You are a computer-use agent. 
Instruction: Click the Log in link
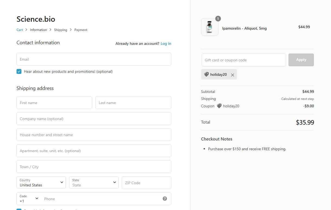point(166,43)
